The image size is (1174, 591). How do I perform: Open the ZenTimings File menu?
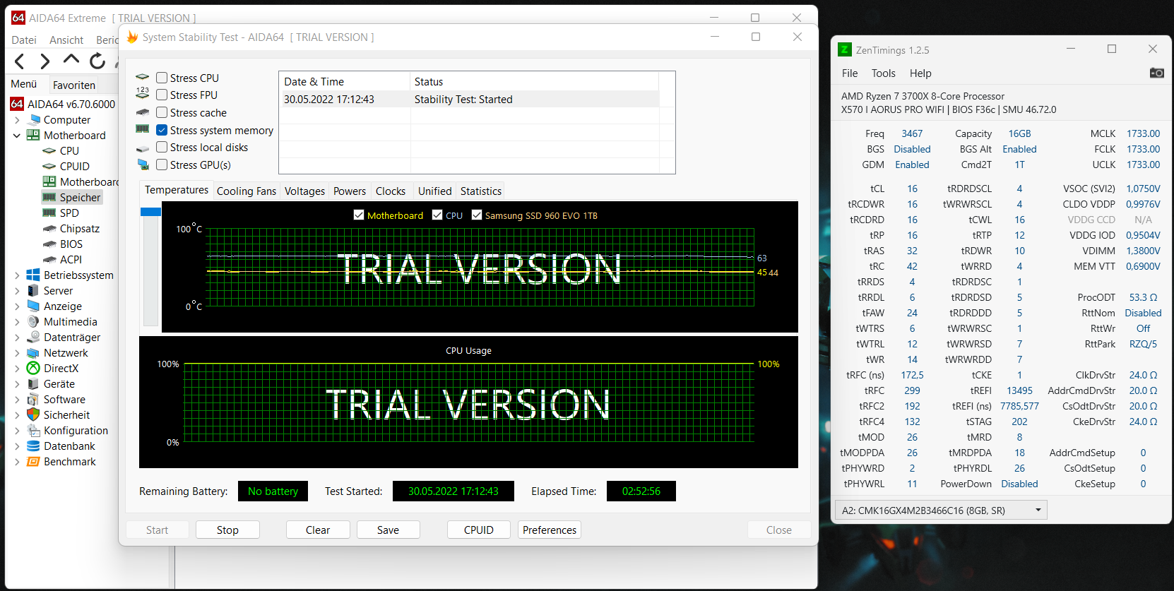pos(850,73)
